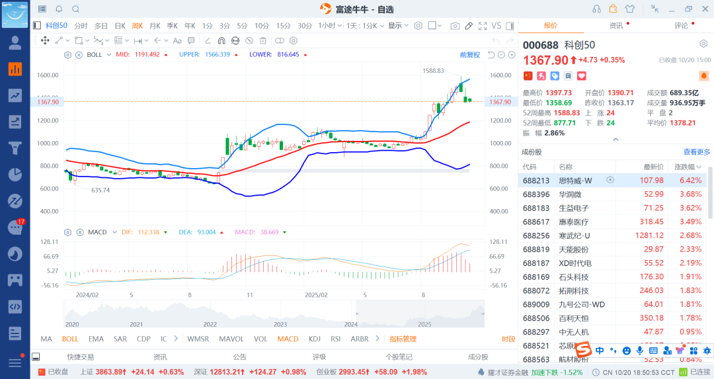Open the code script sidebar icon
Screen dimensions: 714x379
(15, 306)
